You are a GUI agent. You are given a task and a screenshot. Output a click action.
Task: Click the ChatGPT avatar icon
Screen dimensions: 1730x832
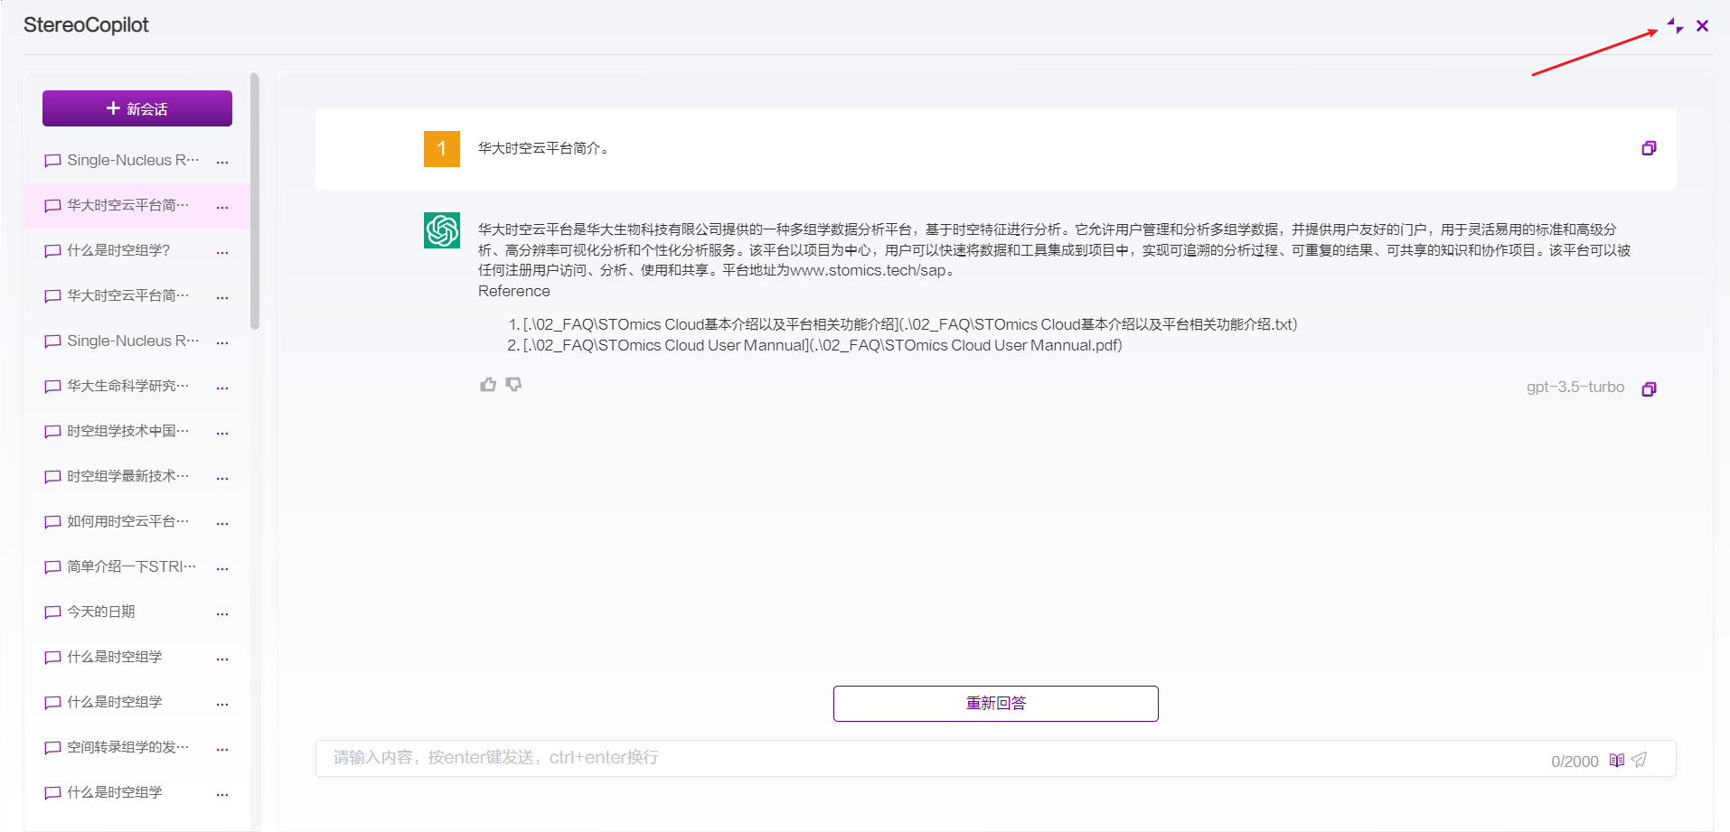click(442, 230)
